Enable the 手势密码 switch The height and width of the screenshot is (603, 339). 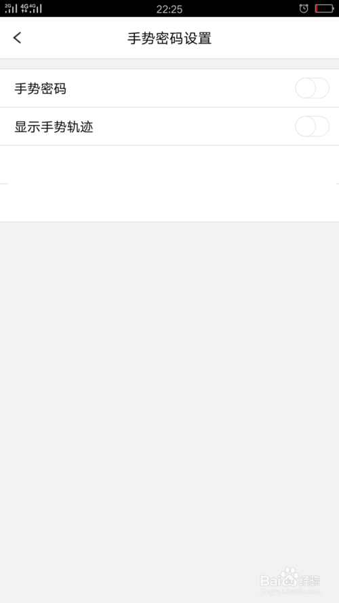[x=312, y=88]
